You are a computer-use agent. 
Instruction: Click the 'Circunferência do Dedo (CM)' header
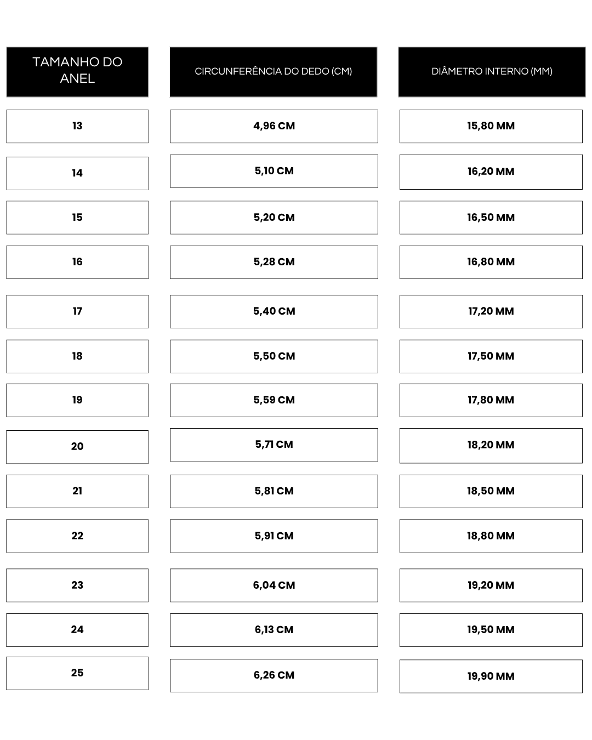click(x=274, y=72)
